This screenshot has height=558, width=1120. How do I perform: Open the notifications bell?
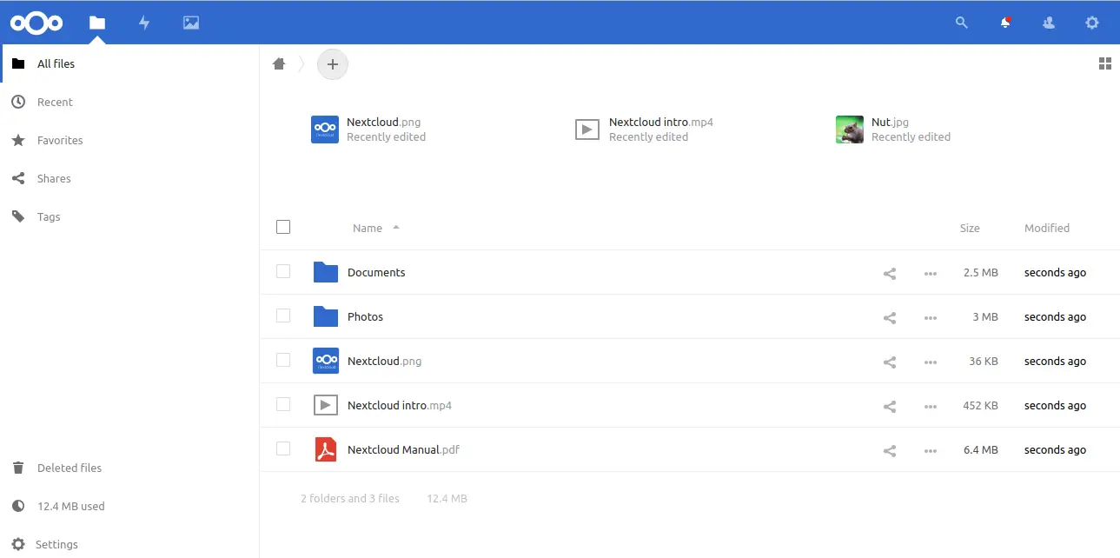[x=1005, y=23]
